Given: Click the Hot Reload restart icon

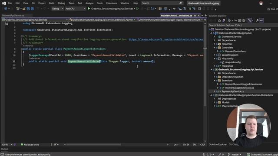Looking at the screenshot, I should [x=152, y=9].
